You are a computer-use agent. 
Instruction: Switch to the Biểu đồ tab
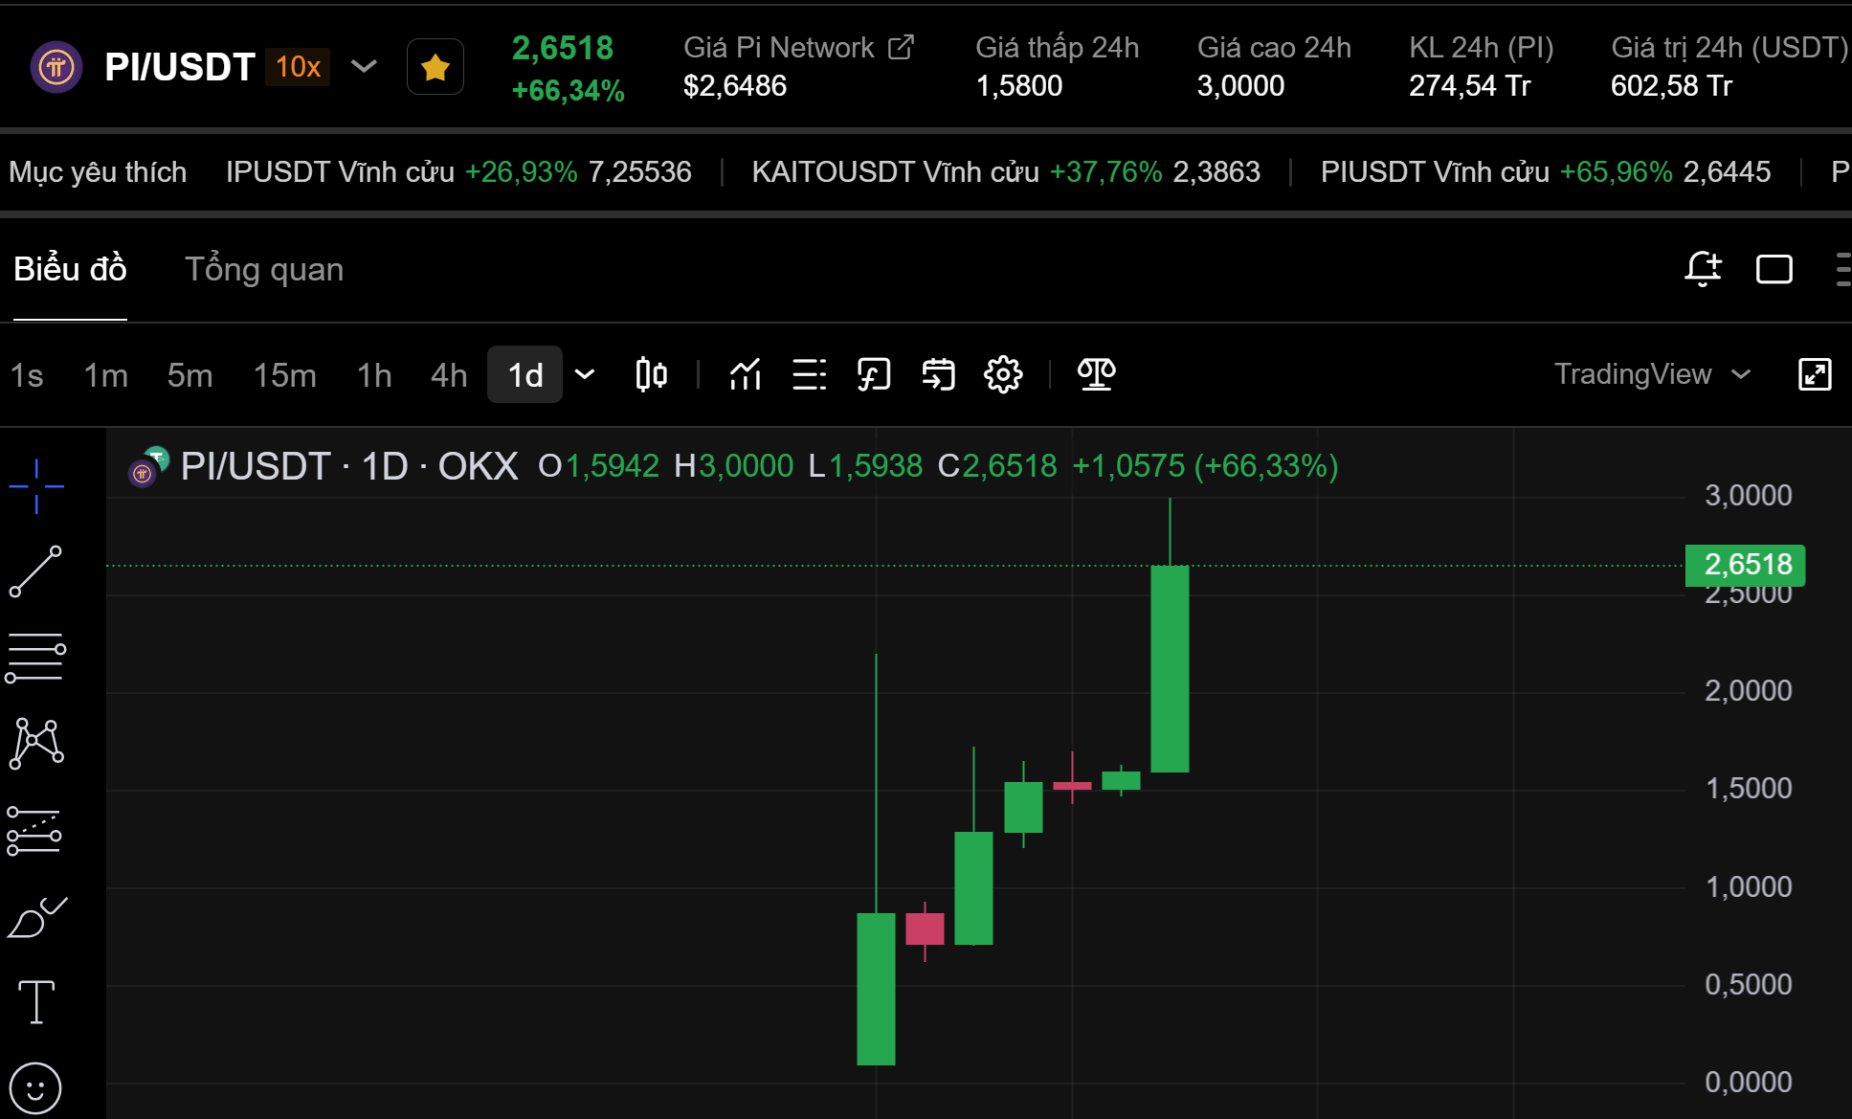click(70, 269)
